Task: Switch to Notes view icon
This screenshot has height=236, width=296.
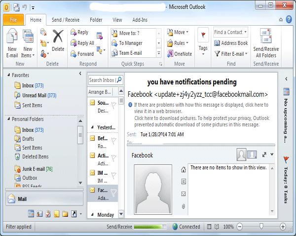Action: click(57, 214)
